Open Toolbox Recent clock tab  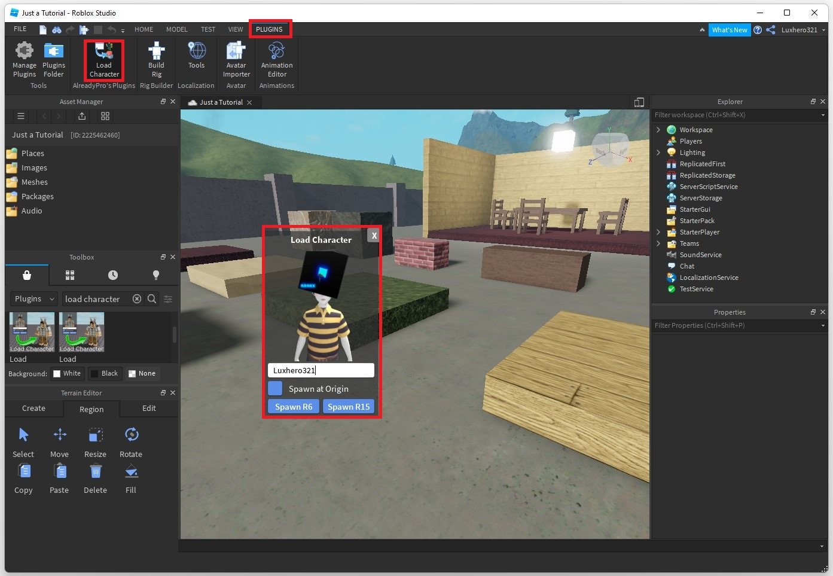(113, 275)
